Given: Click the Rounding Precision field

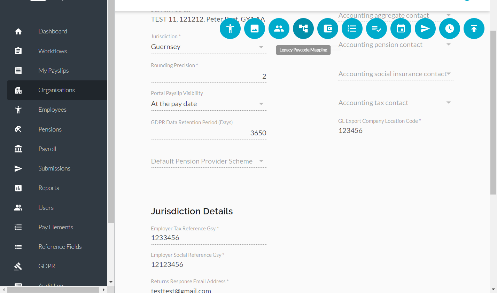Looking at the screenshot, I should [x=209, y=76].
